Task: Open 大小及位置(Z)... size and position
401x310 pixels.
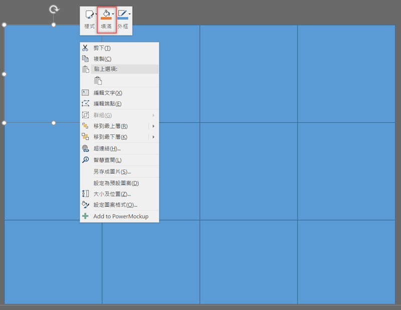Action: 119,194
